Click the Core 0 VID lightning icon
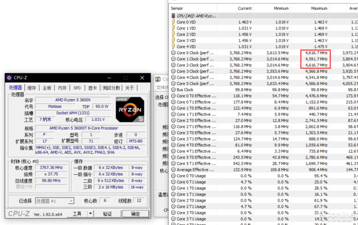 coord(173,22)
